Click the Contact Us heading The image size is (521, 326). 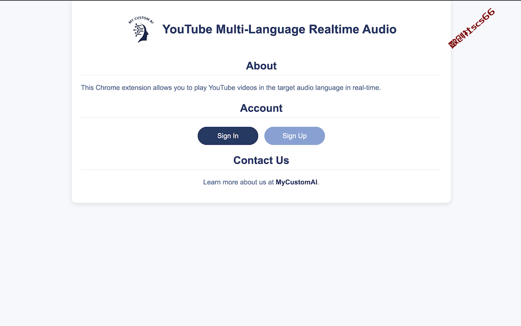tap(261, 160)
